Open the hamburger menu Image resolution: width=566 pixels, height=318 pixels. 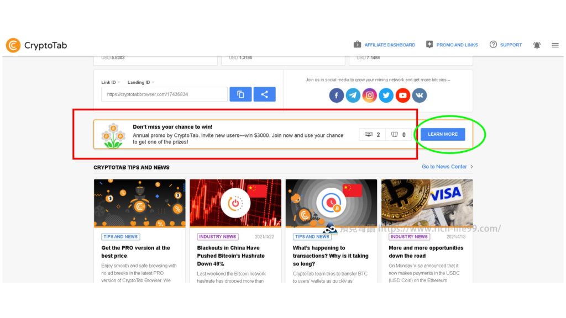coord(555,45)
